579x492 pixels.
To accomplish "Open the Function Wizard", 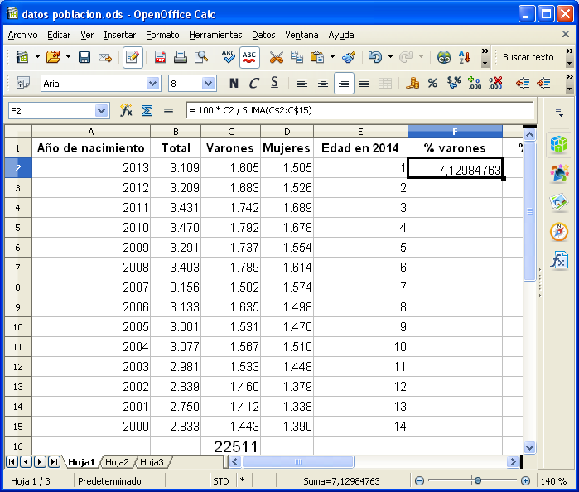I will pos(126,110).
